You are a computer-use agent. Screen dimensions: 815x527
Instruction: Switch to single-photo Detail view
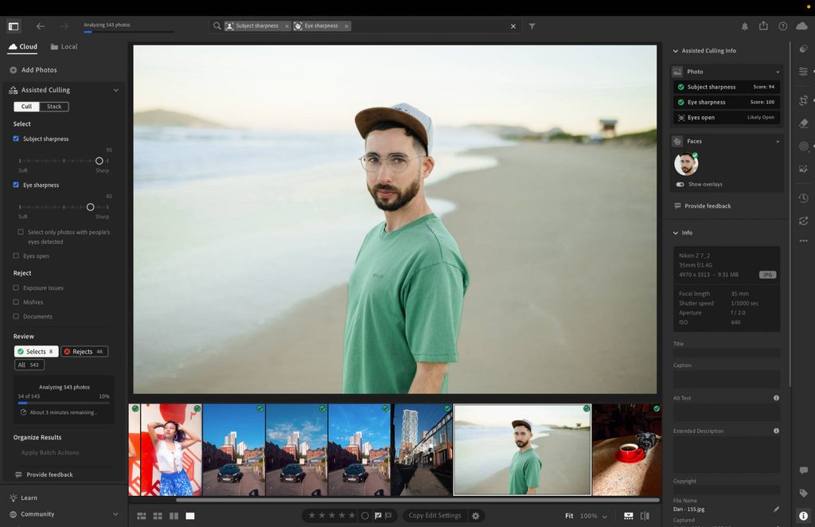click(190, 516)
